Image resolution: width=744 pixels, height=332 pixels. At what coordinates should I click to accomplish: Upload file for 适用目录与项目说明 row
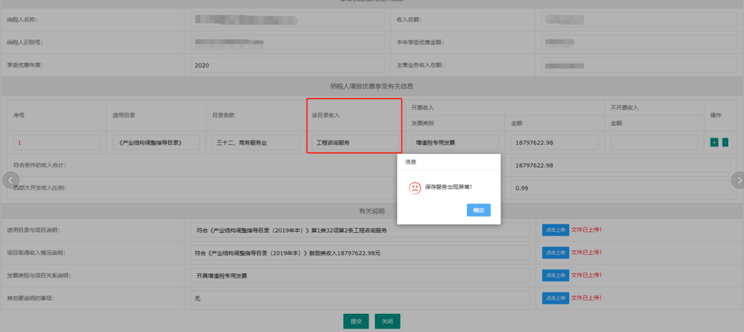pyautogui.click(x=556, y=230)
